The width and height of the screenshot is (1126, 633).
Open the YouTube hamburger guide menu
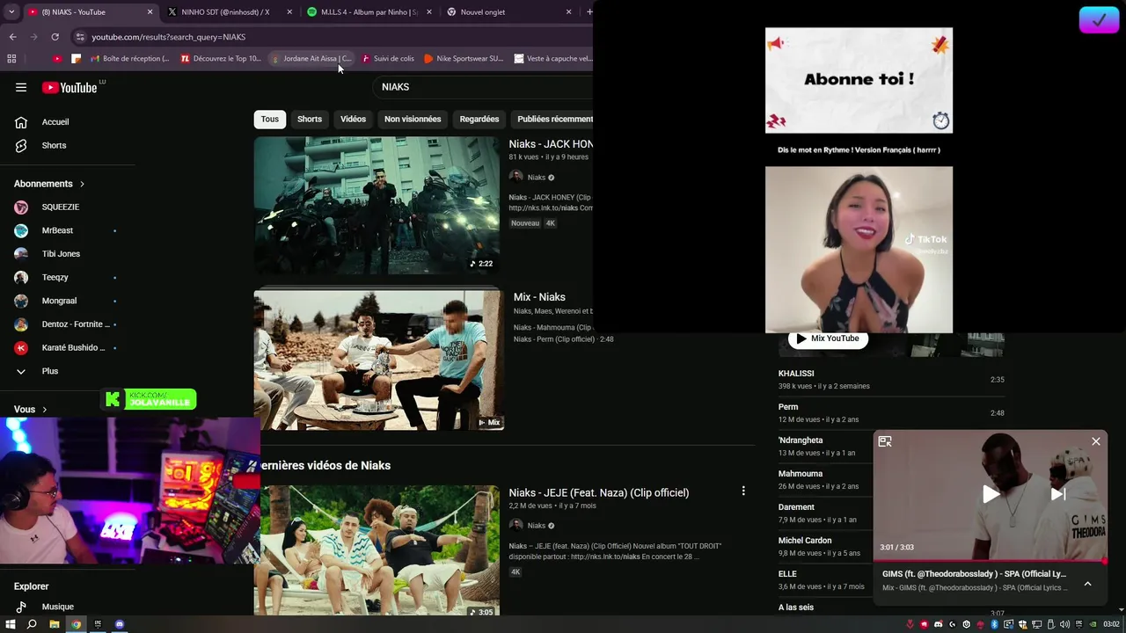click(21, 87)
